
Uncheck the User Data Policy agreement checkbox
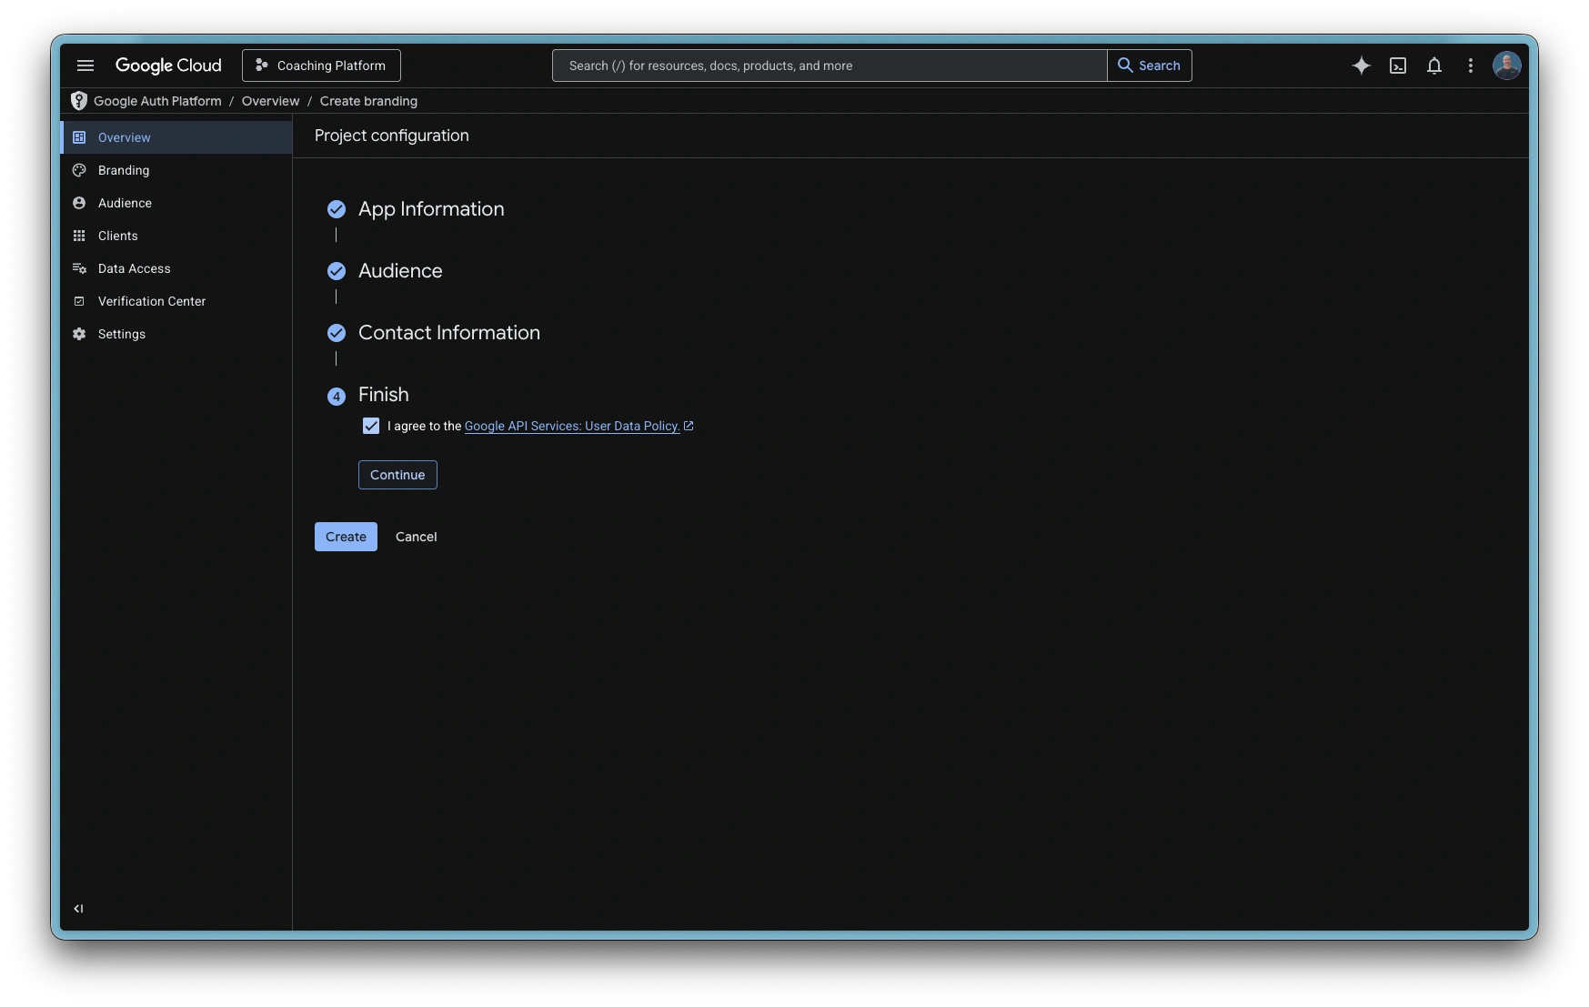[x=371, y=426]
